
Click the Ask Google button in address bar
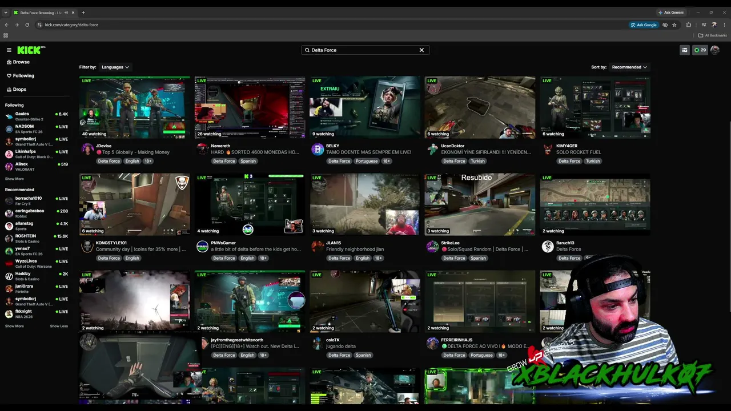click(644, 25)
